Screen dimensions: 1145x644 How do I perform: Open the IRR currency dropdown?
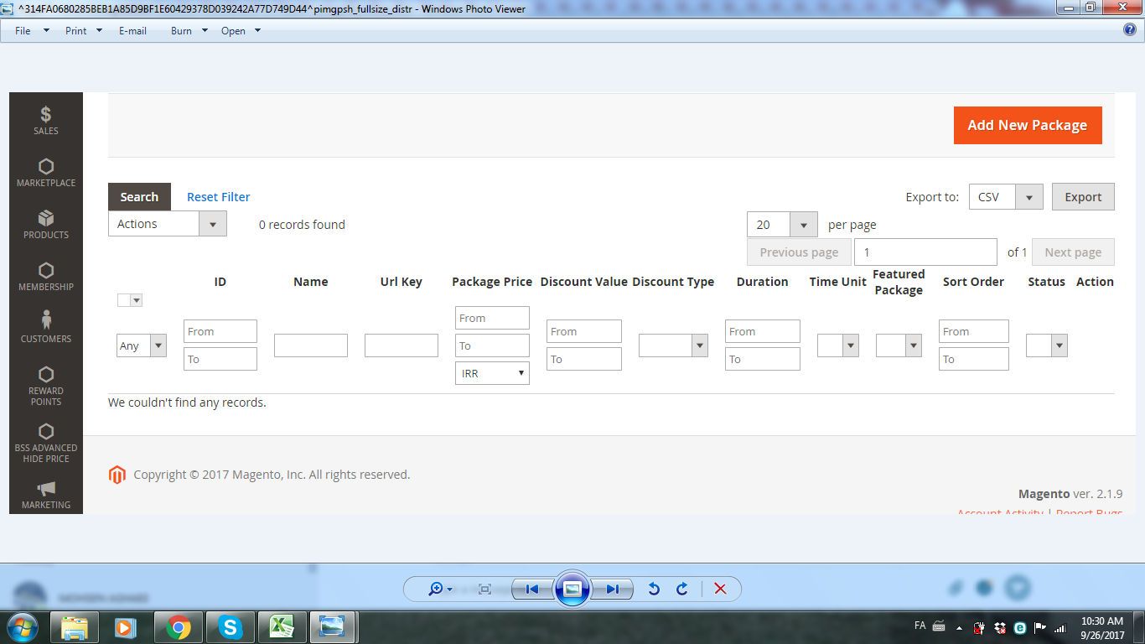point(492,373)
